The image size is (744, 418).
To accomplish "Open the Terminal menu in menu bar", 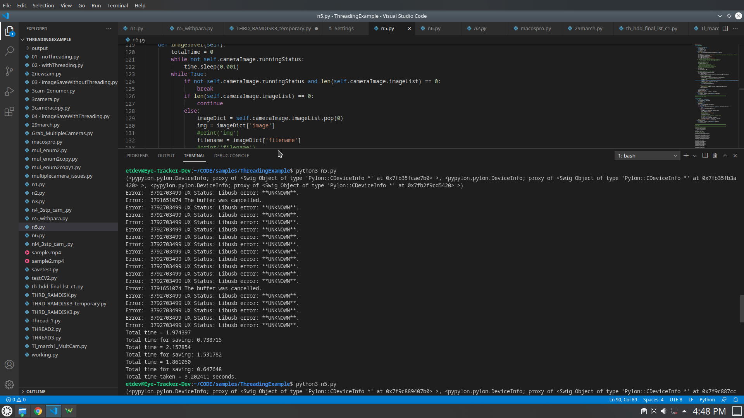I will 117,5.
